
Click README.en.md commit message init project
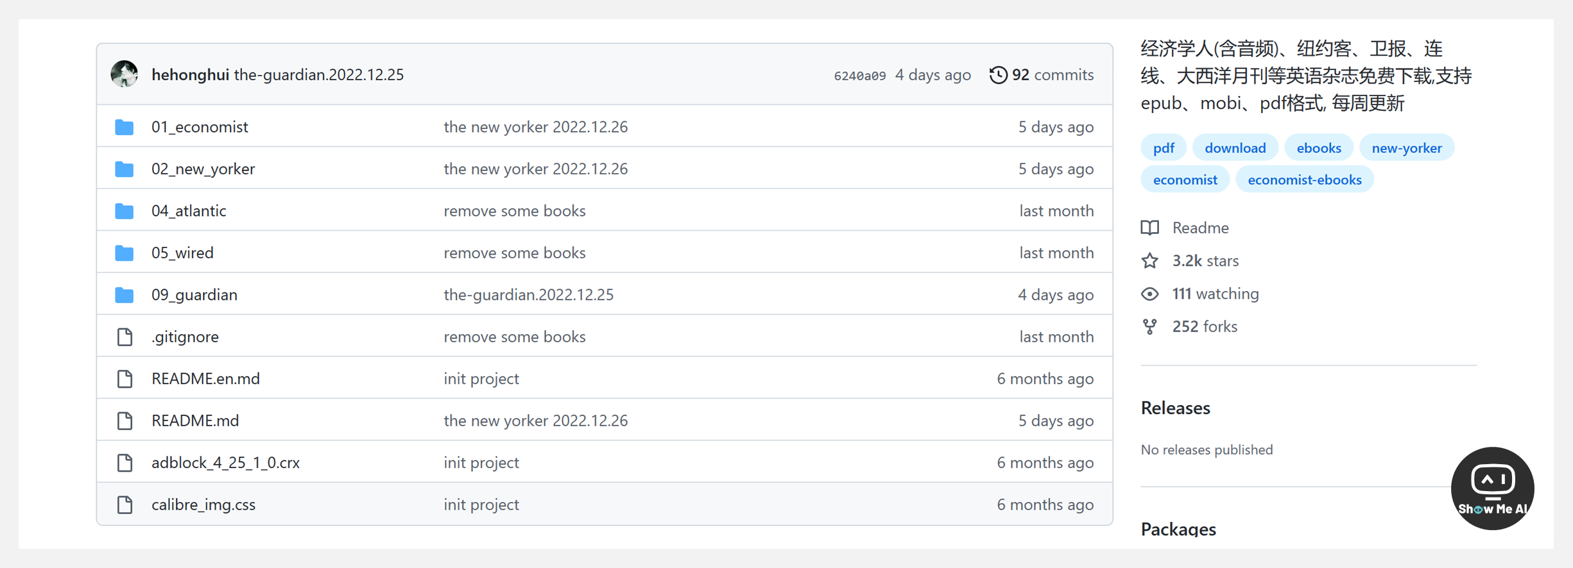point(481,379)
